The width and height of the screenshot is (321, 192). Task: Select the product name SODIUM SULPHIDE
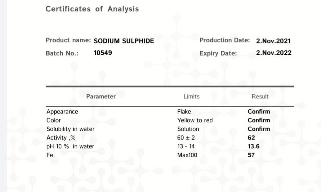pyautogui.click(x=124, y=41)
